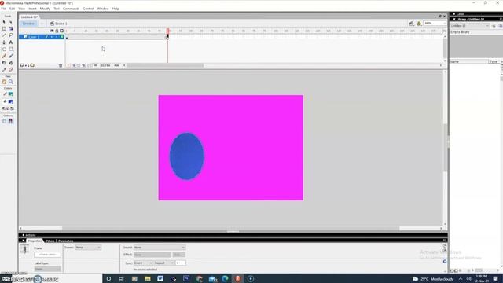The height and width of the screenshot is (283, 503).
Task: Switch to the Parameters tab
Action: [x=66, y=241]
